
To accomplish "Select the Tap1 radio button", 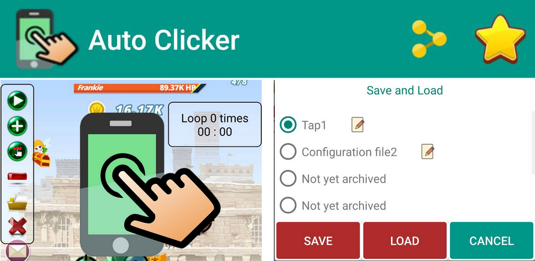I will pos(288,125).
